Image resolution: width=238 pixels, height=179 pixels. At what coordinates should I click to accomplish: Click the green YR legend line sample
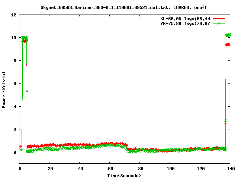pyautogui.click(x=219, y=23)
